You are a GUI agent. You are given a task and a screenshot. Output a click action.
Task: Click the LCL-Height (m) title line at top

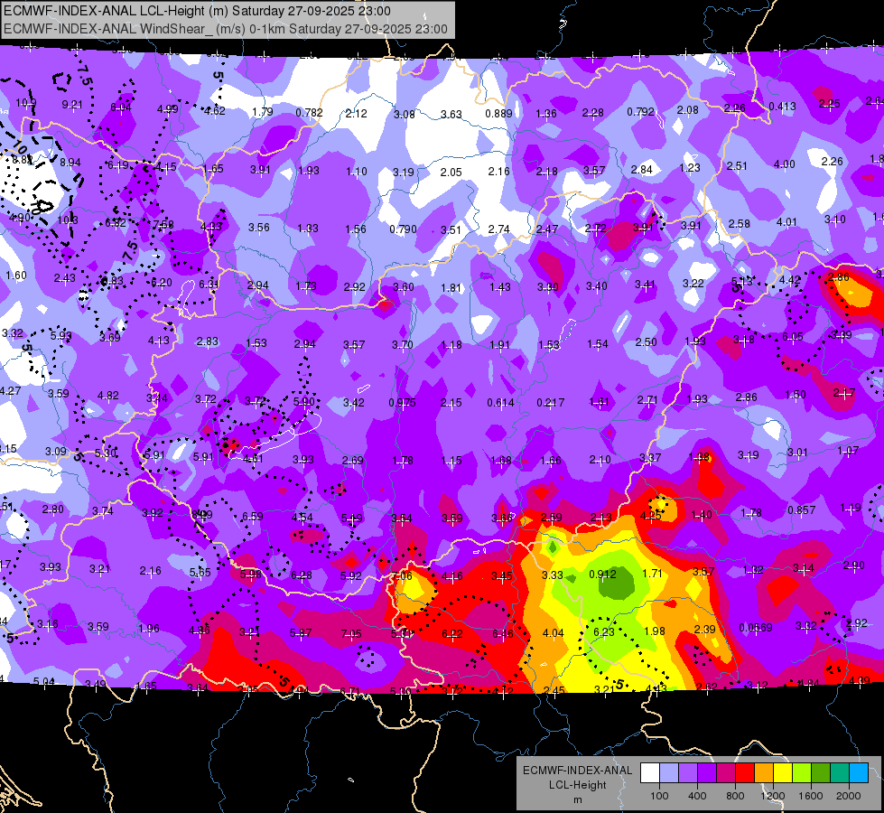(x=197, y=11)
